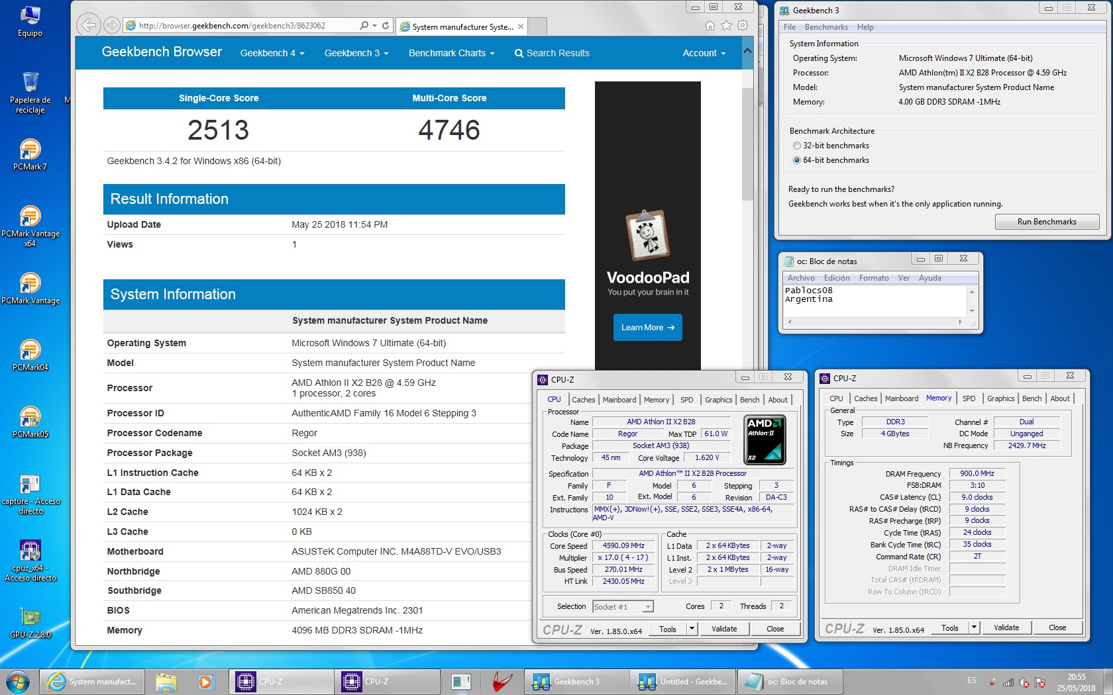
Task: Open capture - Acceso directo shortcut
Action: click(x=30, y=494)
